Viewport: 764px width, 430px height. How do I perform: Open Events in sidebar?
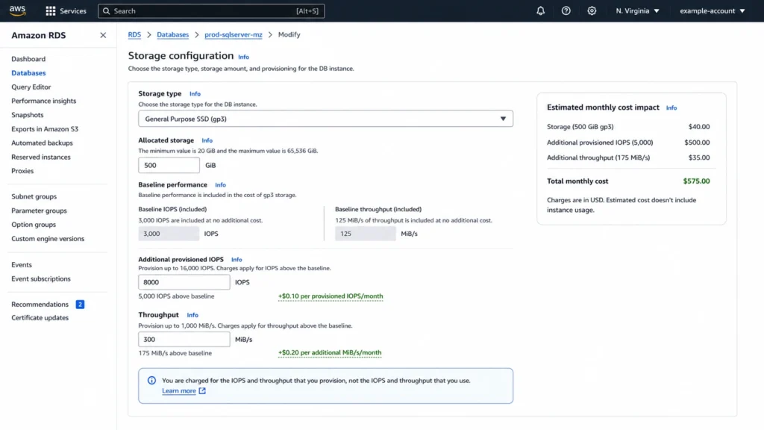(x=22, y=265)
